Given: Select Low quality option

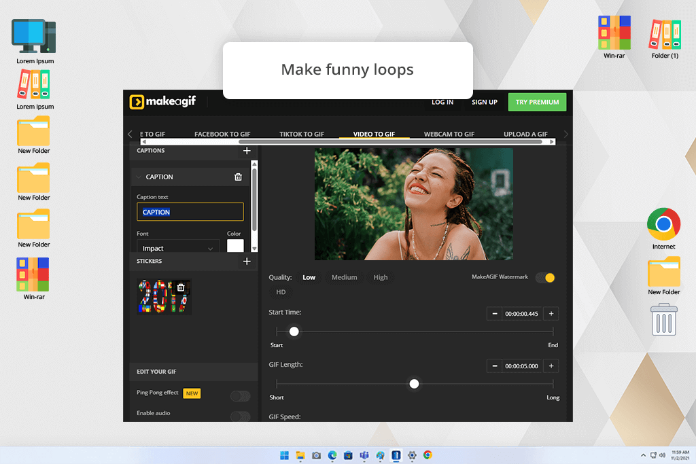Looking at the screenshot, I should pos(309,277).
